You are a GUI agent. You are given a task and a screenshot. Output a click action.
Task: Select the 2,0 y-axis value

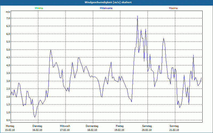click(x=8, y=97)
